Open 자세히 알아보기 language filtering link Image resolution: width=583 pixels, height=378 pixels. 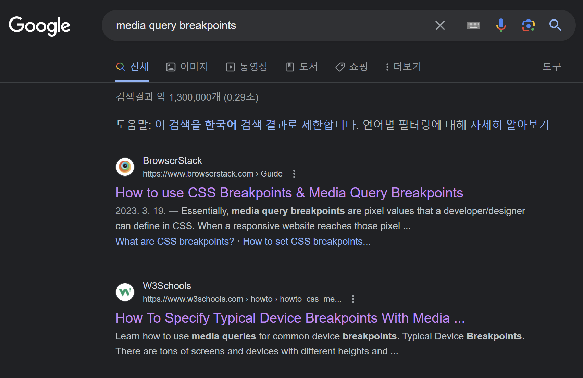(x=509, y=125)
